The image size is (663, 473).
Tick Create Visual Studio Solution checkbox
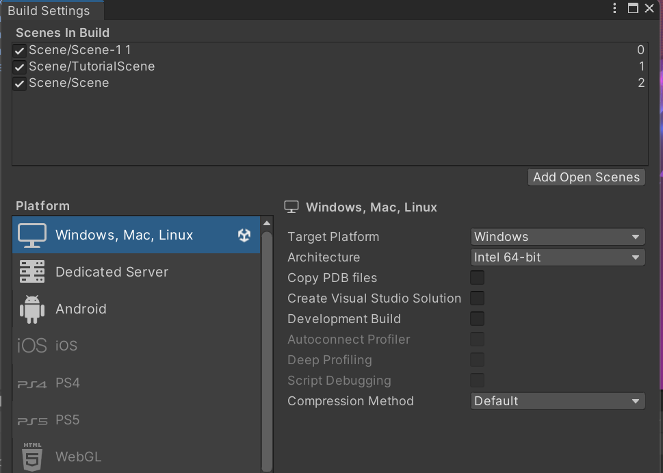coord(477,298)
